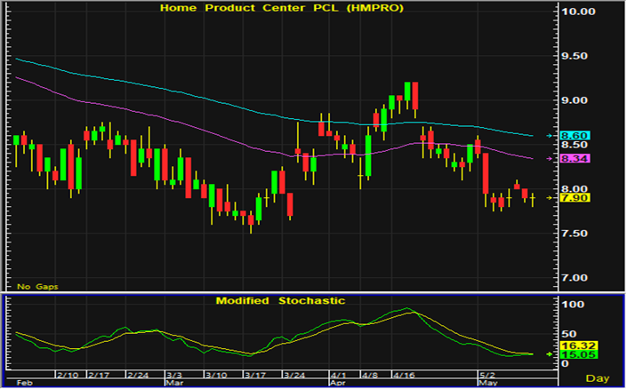Click the 2/24 date label
The height and width of the screenshot is (389, 627).
138,375
